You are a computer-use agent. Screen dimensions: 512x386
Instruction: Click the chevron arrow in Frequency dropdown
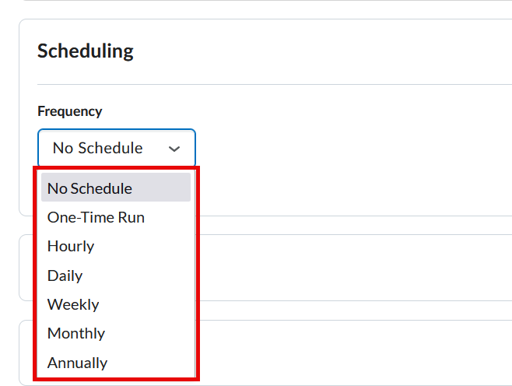tap(174, 149)
